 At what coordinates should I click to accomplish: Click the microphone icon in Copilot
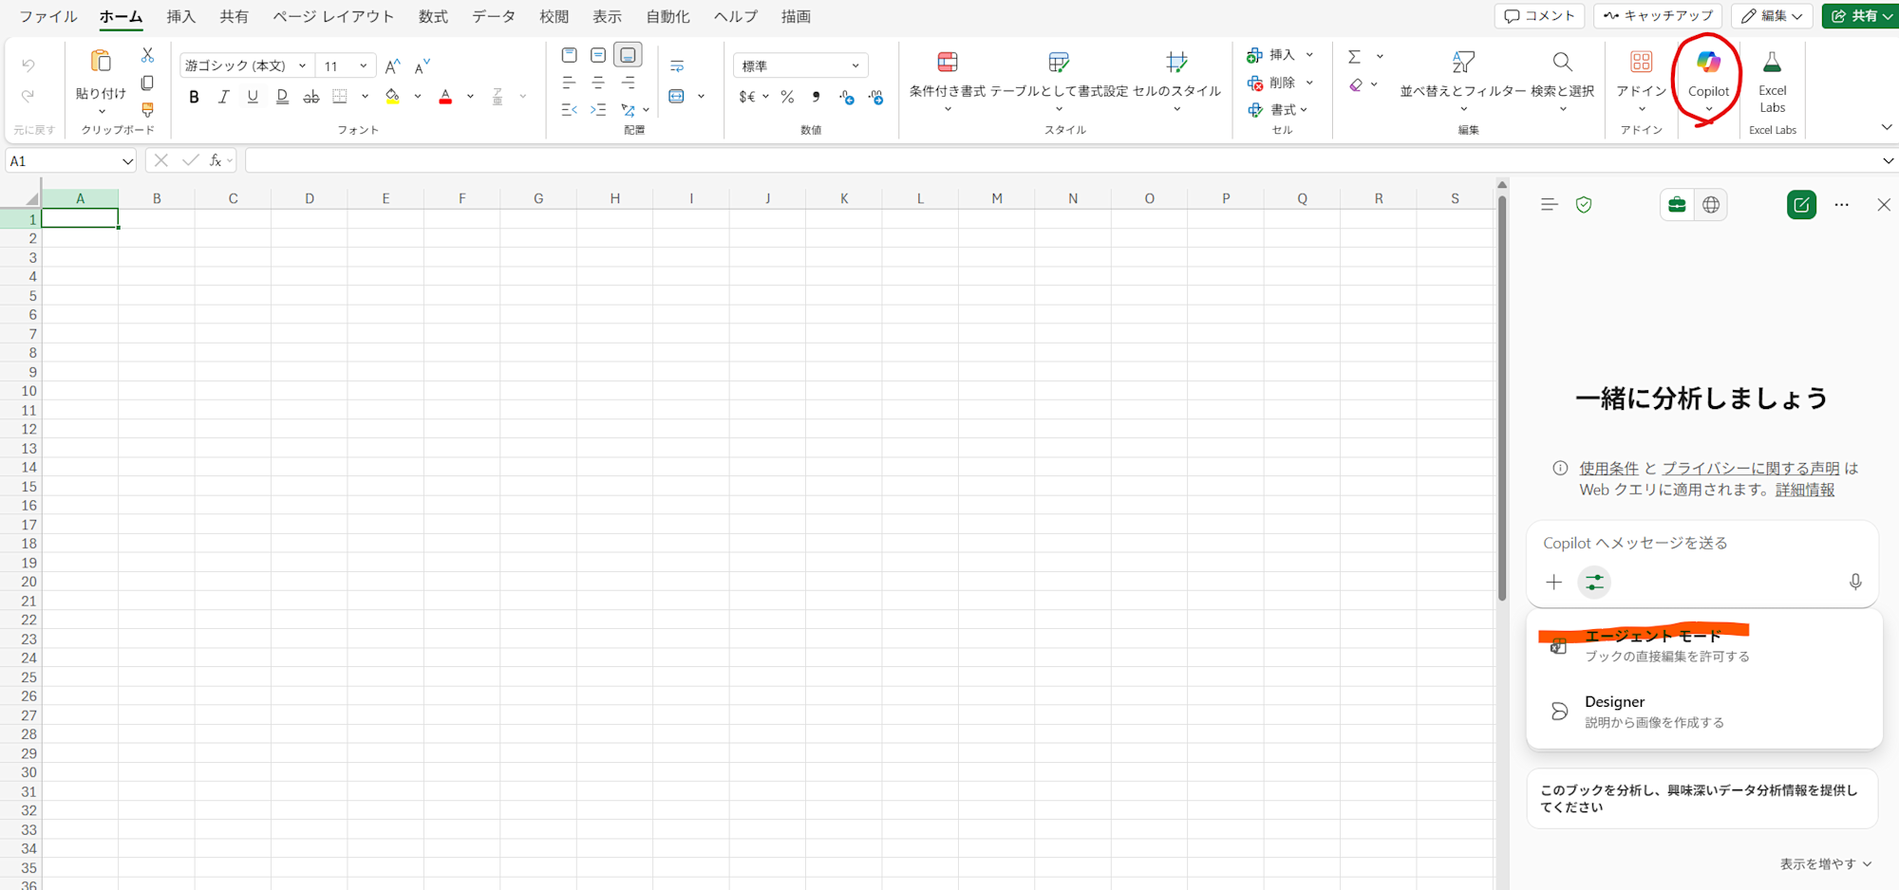(1855, 582)
